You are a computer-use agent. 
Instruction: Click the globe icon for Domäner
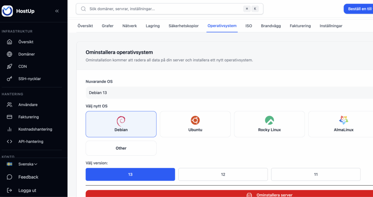point(10,54)
